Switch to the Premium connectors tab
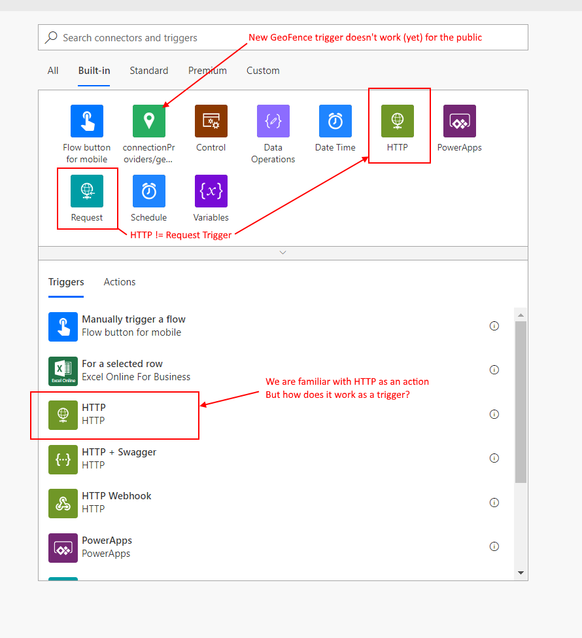582x638 pixels. tap(207, 71)
